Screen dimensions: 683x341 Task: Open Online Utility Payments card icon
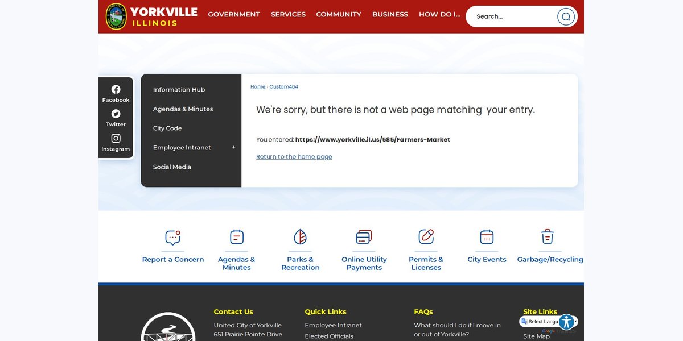364,237
